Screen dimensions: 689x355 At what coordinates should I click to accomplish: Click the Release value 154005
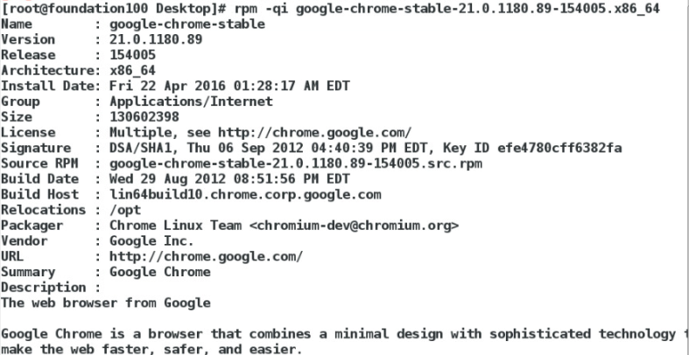(132, 55)
